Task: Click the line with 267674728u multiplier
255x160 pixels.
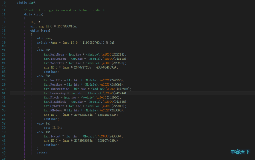Action: tap(81, 67)
